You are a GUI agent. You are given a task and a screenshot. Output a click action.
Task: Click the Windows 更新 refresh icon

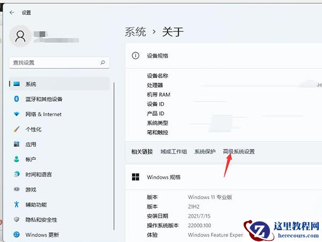click(17, 234)
